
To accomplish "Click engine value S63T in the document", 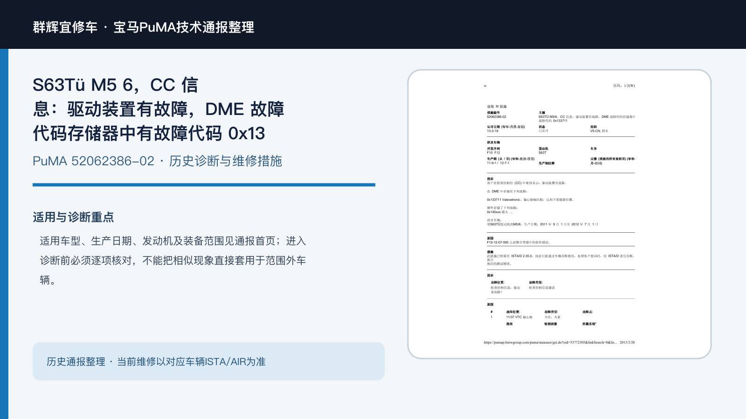I will pos(543,153).
